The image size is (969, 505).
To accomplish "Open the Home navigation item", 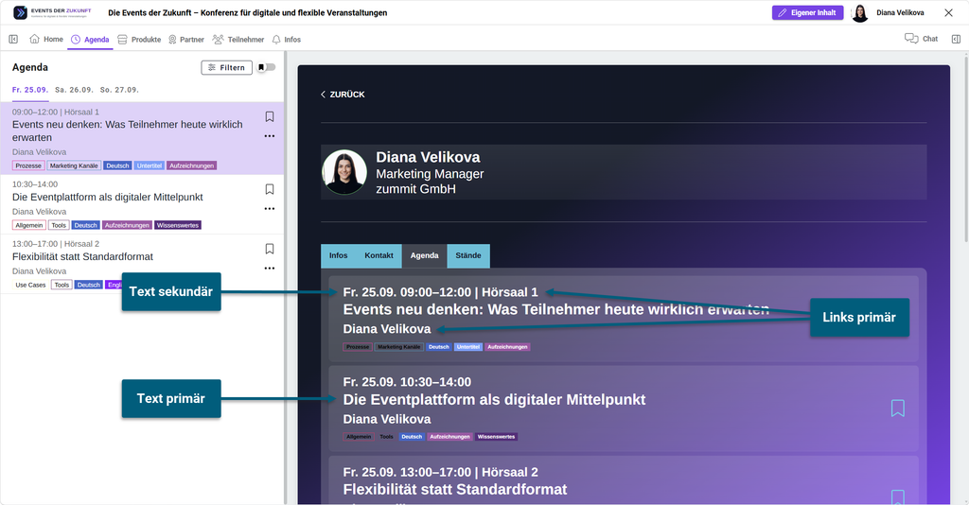I will (46, 39).
